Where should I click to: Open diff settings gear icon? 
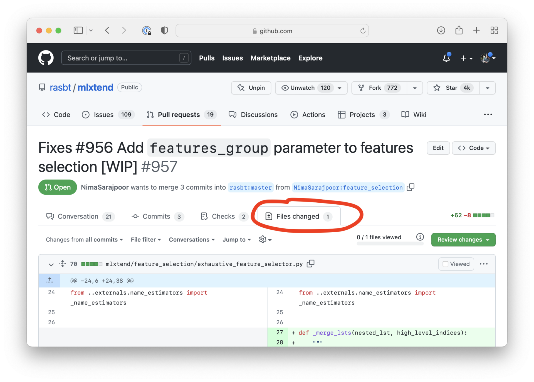click(x=263, y=239)
